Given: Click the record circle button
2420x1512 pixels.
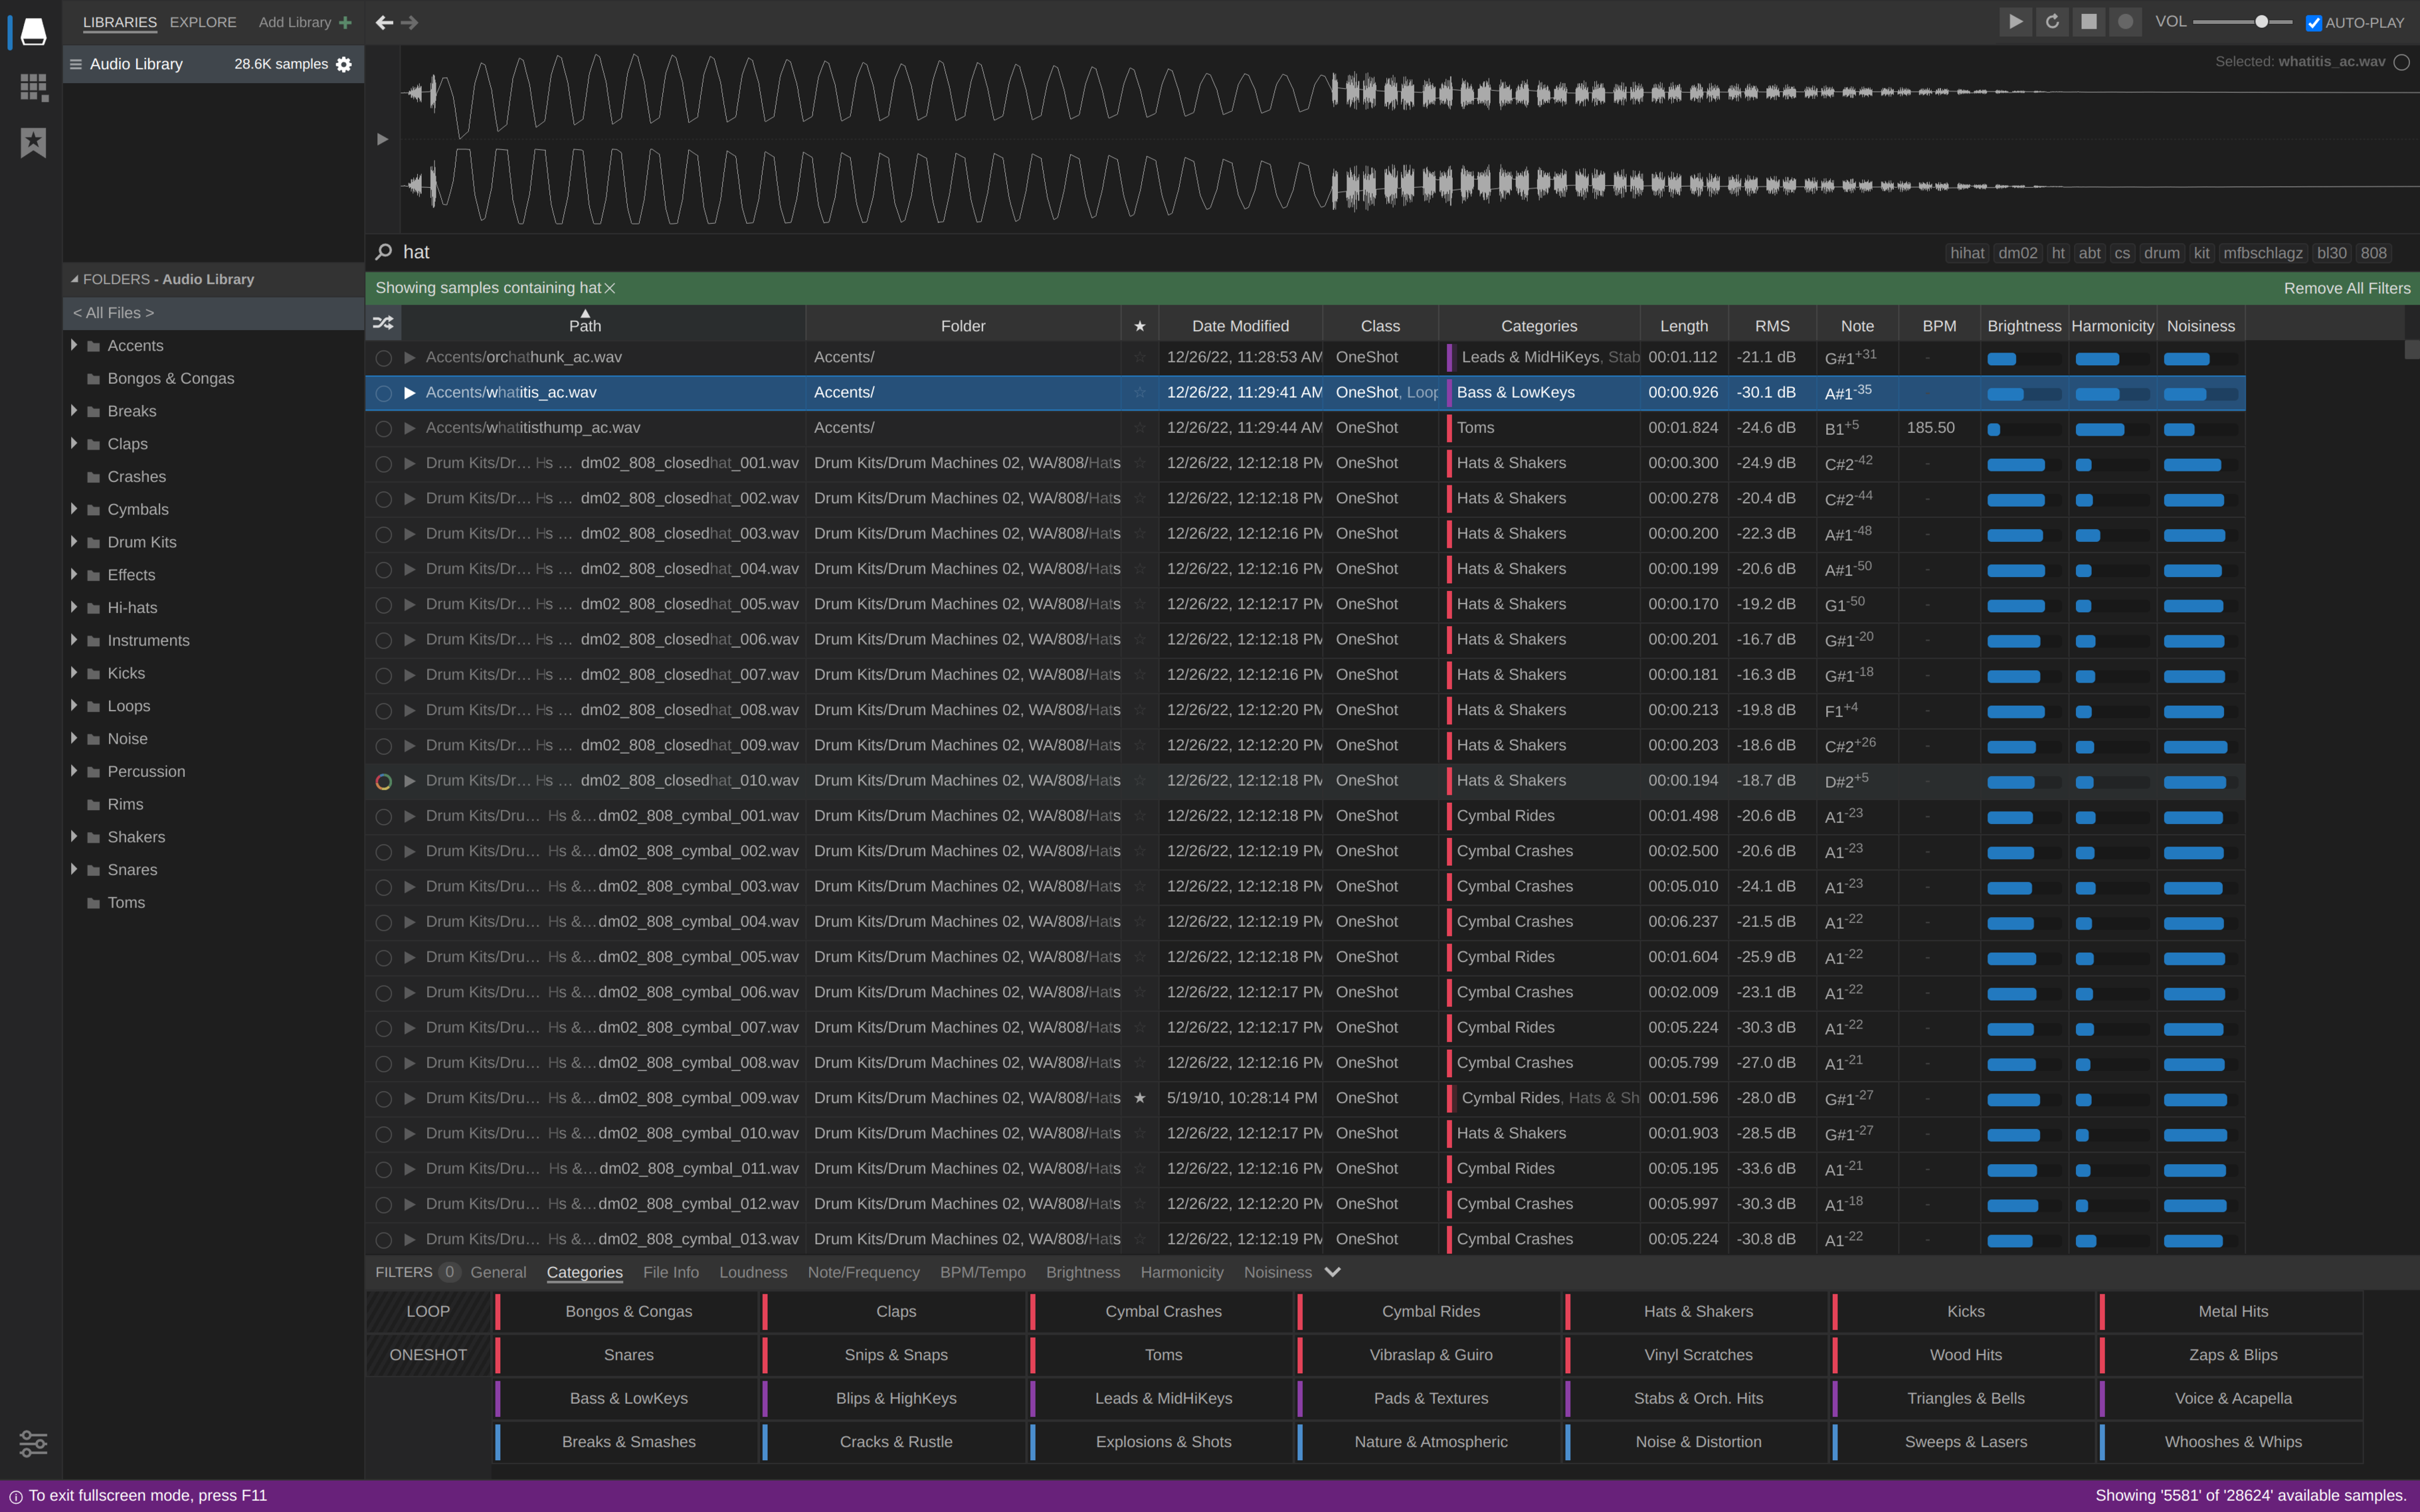Looking at the screenshot, I should [x=2125, y=22].
